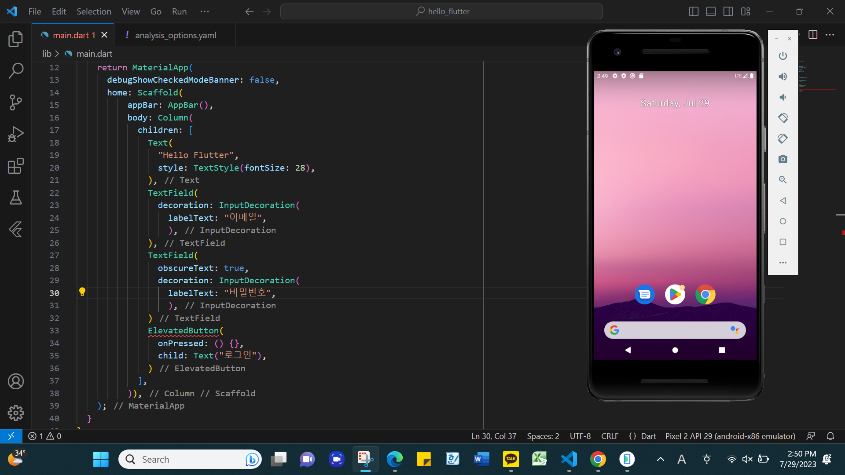The width and height of the screenshot is (845, 475).
Task: Select device Pixel 2 API 29 in status bar
Action: click(x=730, y=436)
